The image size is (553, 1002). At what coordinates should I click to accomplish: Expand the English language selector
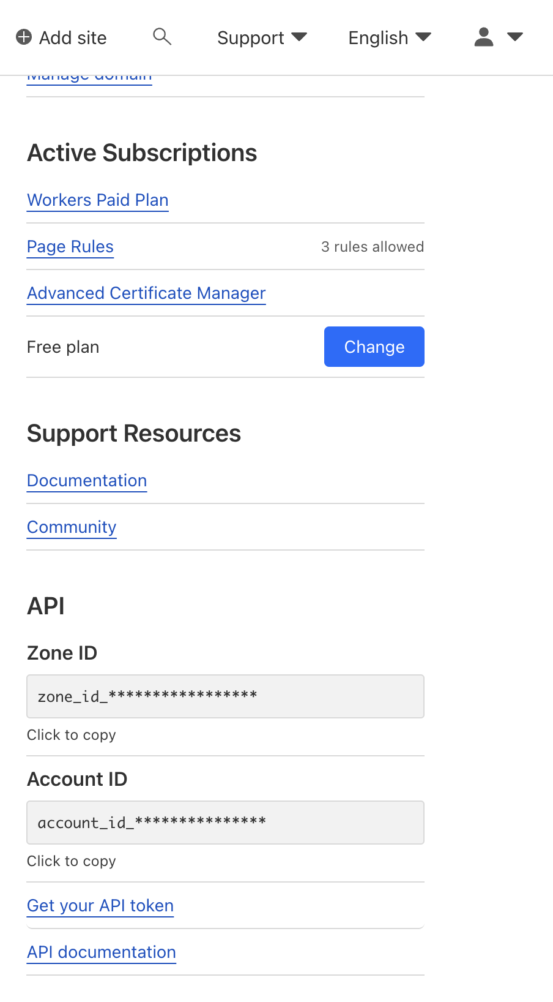(x=390, y=38)
